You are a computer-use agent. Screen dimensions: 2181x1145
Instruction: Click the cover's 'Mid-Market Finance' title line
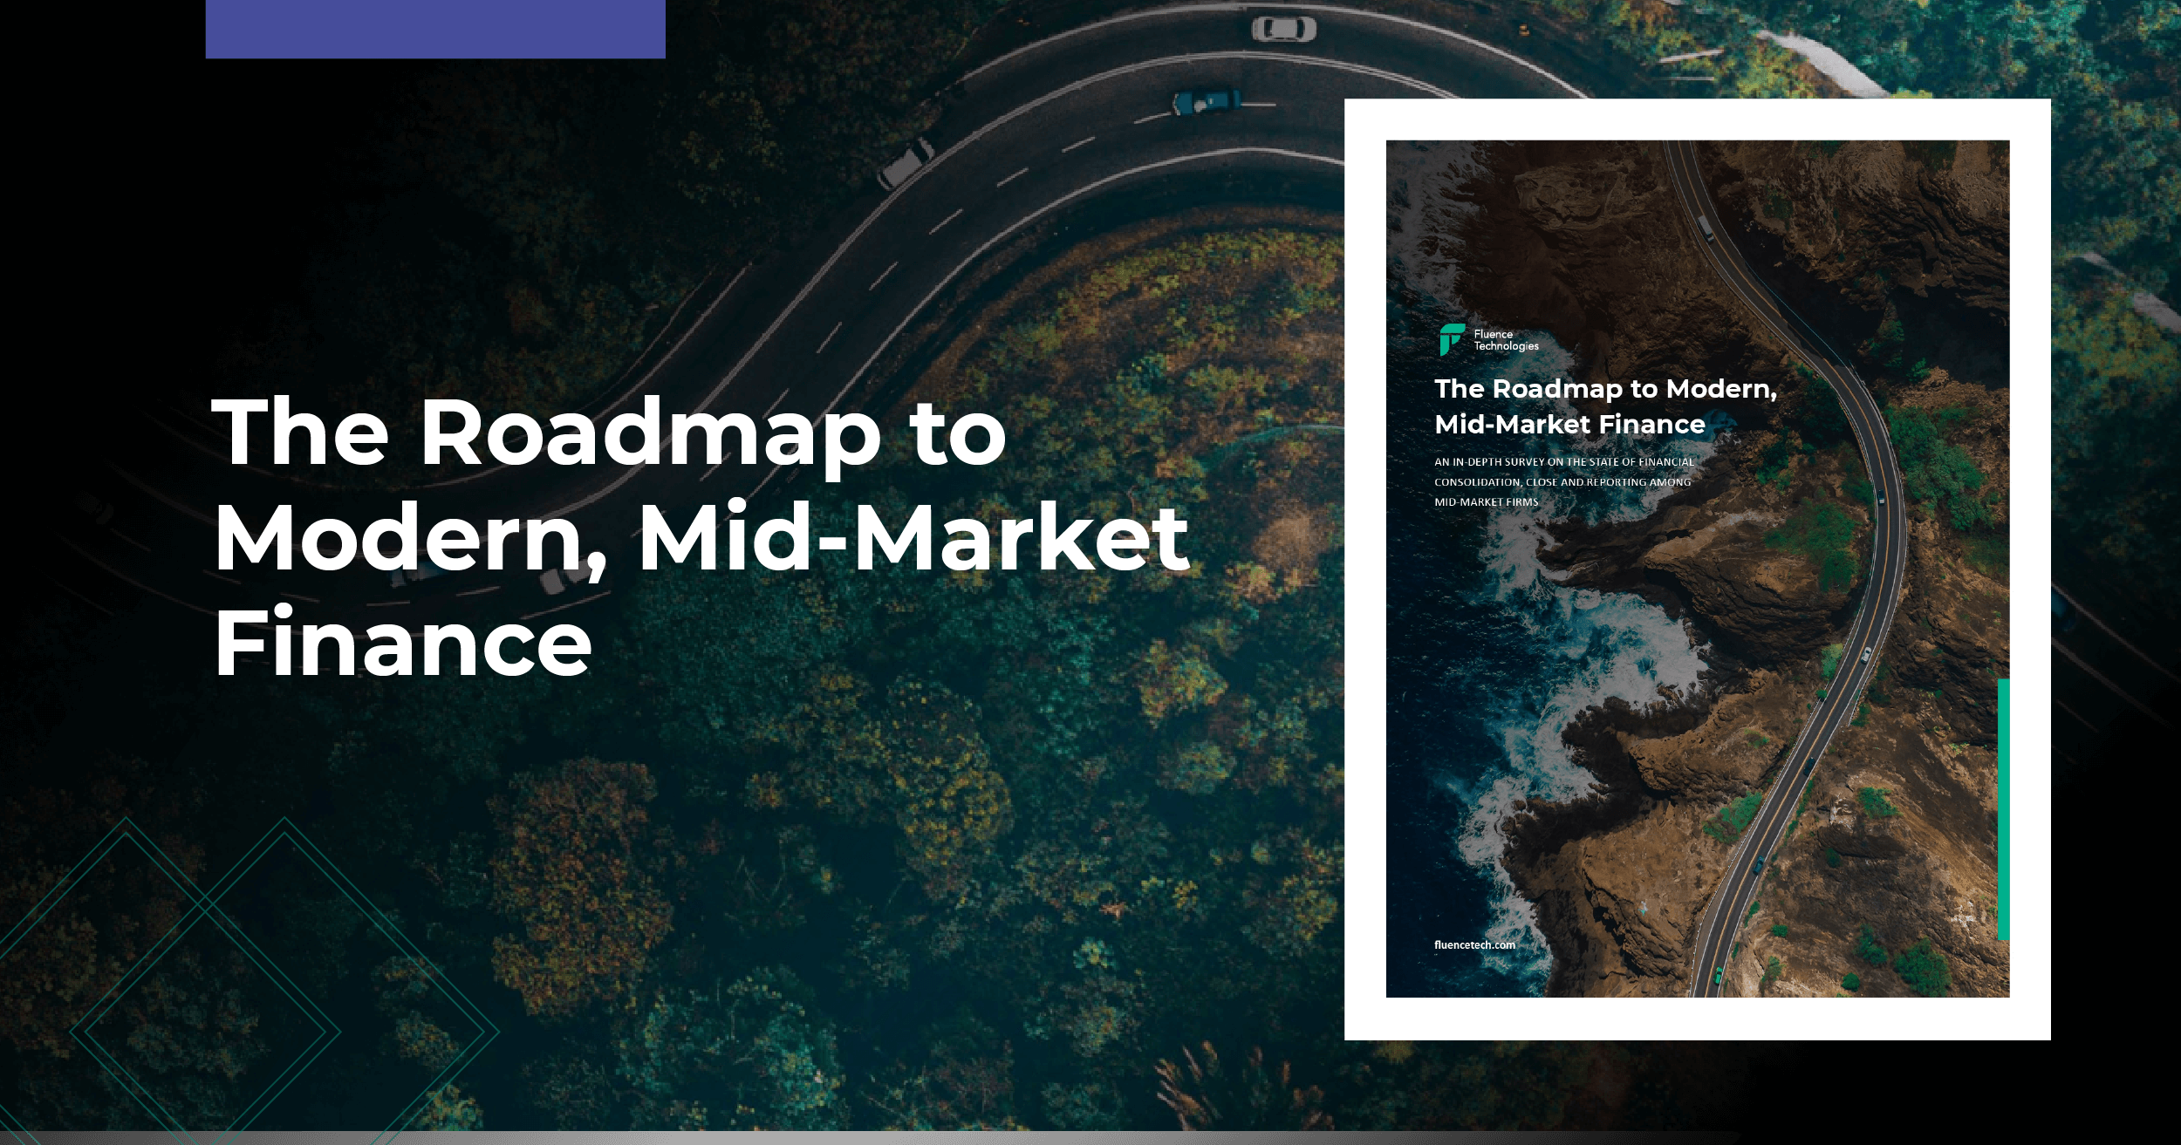click(1569, 425)
